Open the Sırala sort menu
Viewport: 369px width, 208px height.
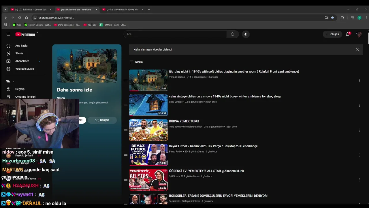click(x=136, y=62)
